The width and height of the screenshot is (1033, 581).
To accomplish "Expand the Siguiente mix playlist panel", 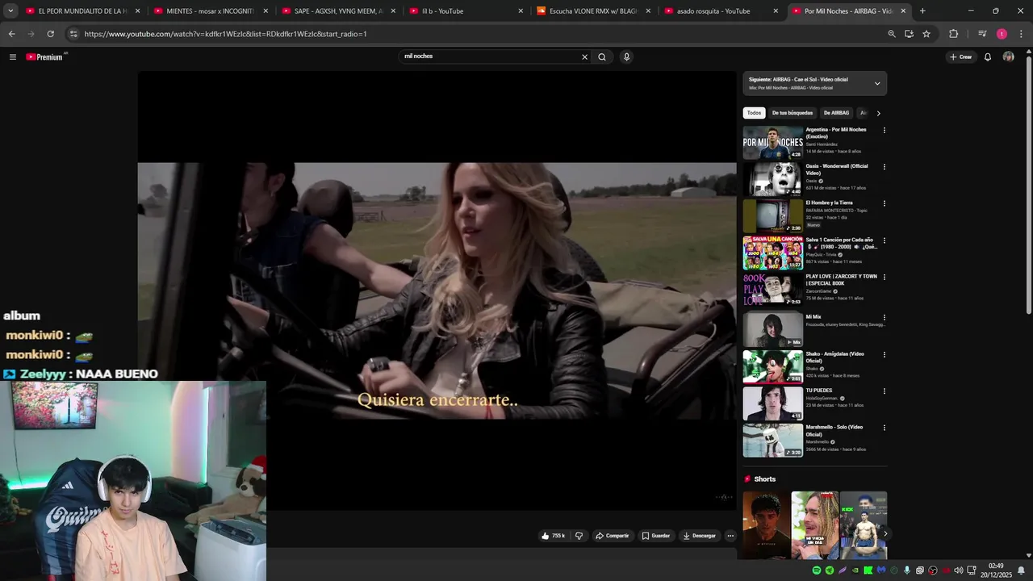I will 877,83.
